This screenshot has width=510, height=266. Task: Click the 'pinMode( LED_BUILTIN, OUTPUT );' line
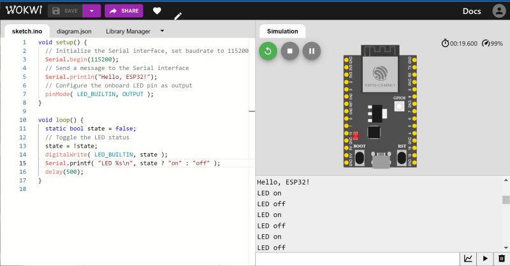pyautogui.click(x=99, y=94)
